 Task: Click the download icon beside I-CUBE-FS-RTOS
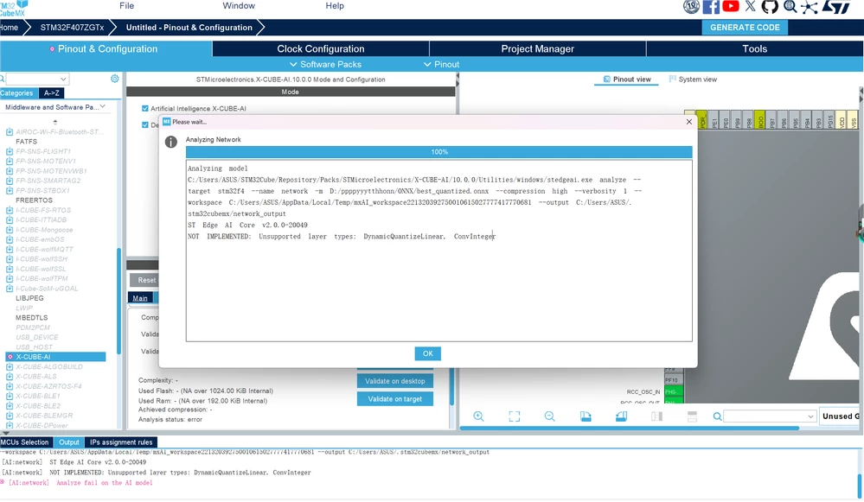10,210
